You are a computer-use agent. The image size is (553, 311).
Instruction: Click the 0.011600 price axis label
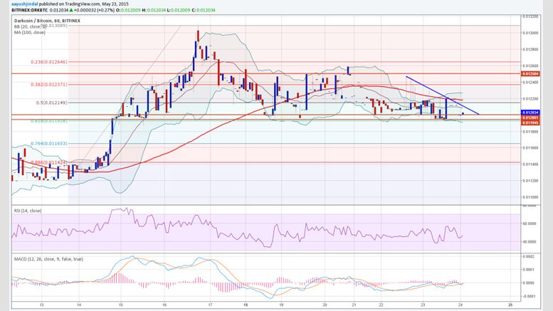pos(530,148)
